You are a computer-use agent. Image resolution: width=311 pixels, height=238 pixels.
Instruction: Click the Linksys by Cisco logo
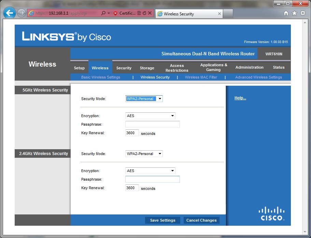[67, 37]
